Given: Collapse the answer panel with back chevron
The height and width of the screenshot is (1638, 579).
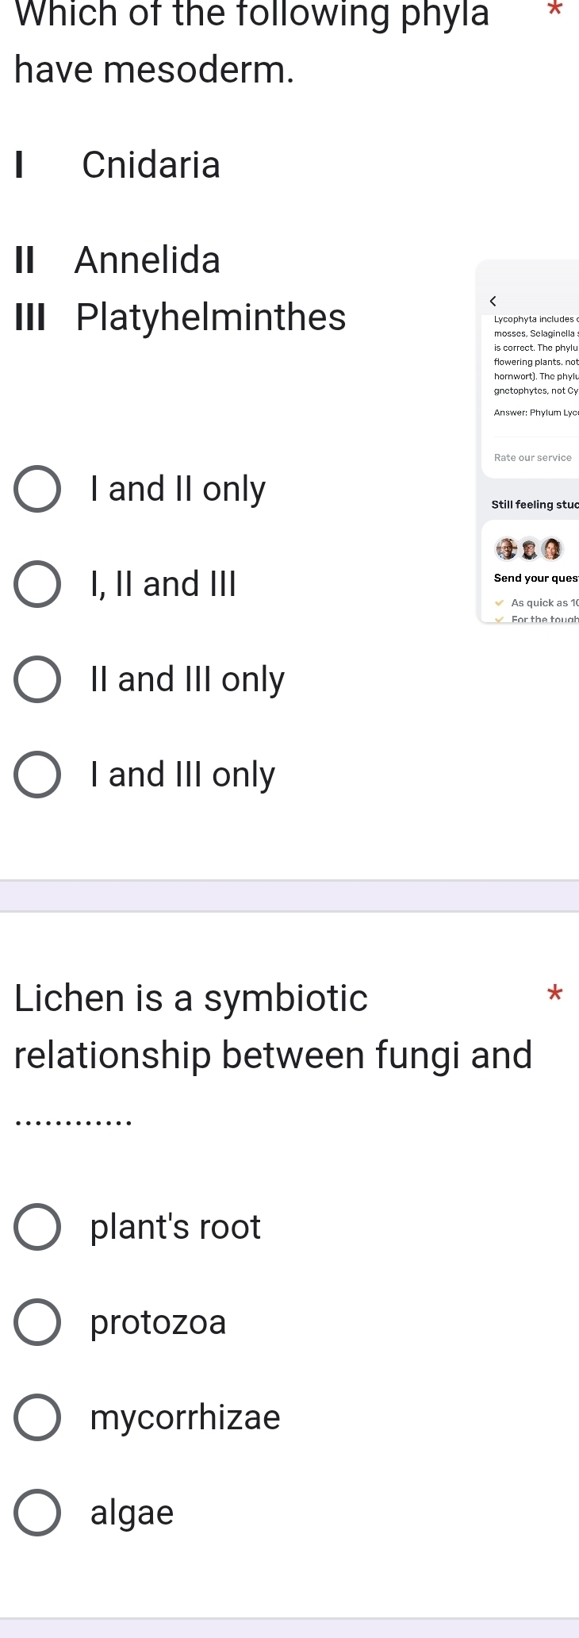Looking at the screenshot, I should coord(493,300).
